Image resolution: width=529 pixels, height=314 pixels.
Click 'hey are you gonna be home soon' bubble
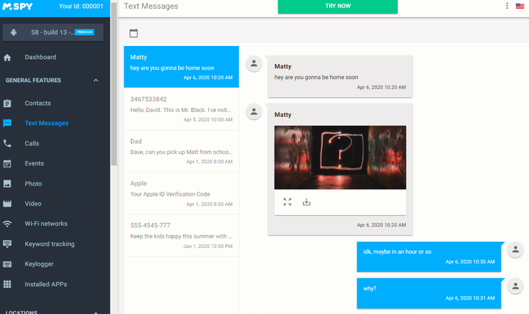pyautogui.click(x=340, y=76)
